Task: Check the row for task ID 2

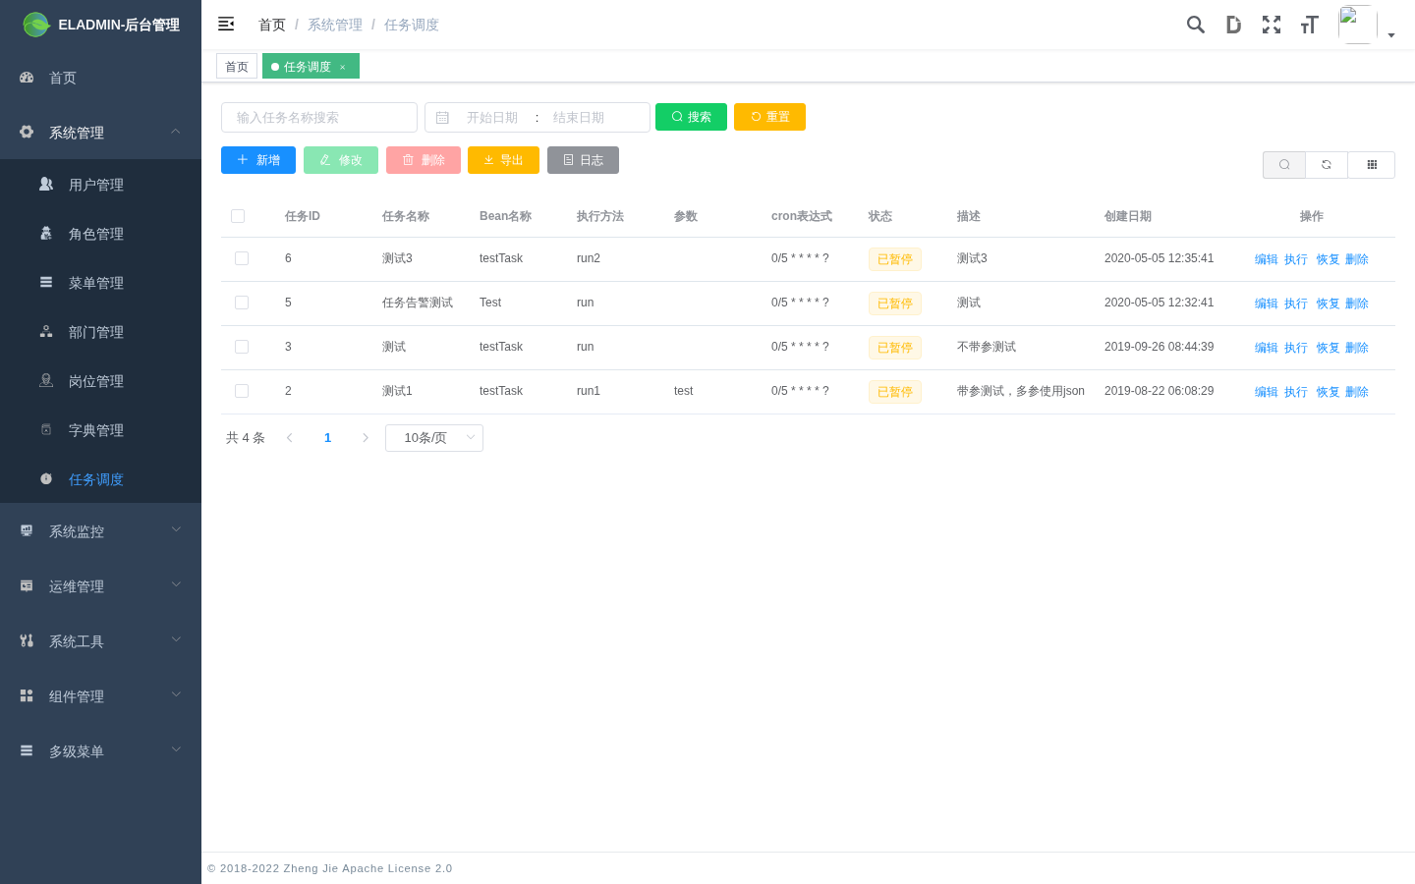Action: point(242,391)
